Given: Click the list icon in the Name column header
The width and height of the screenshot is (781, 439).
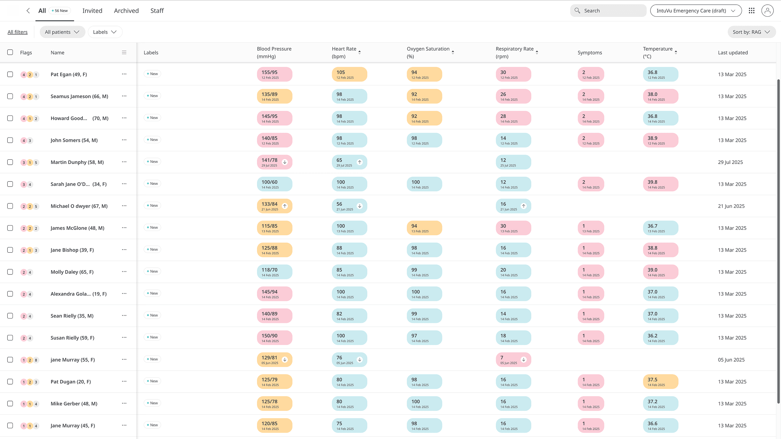Looking at the screenshot, I should click(x=124, y=52).
